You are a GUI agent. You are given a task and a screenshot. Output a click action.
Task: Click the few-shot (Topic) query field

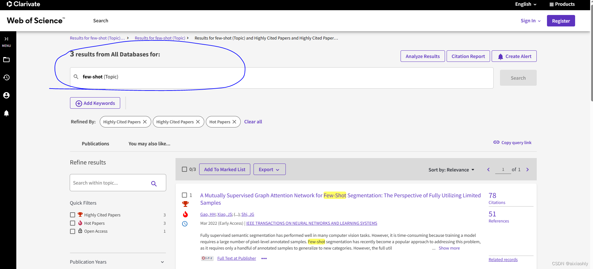click(x=282, y=78)
